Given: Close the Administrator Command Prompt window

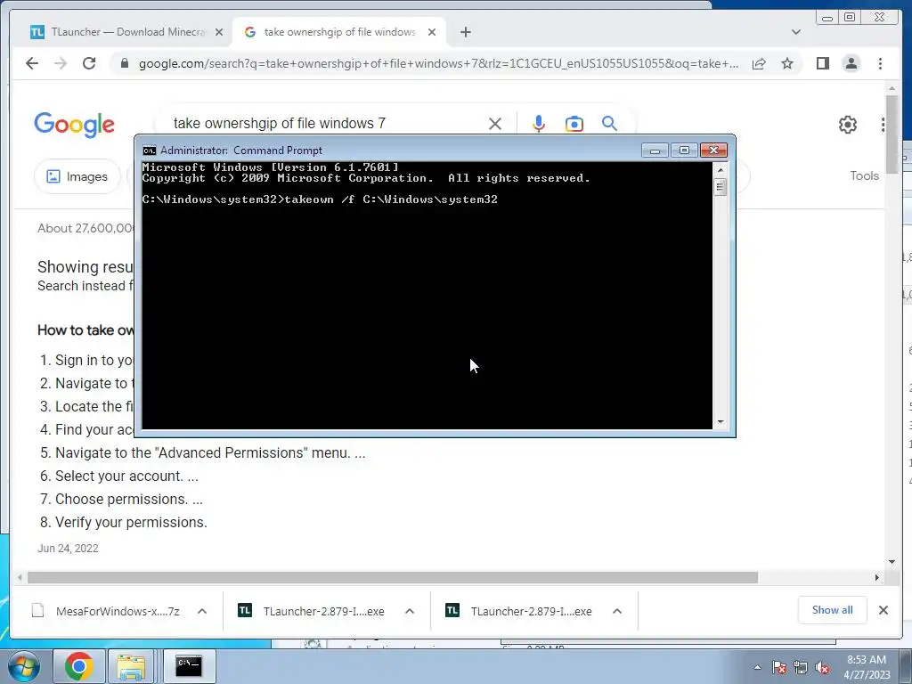Looking at the screenshot, I should point(713,151).
